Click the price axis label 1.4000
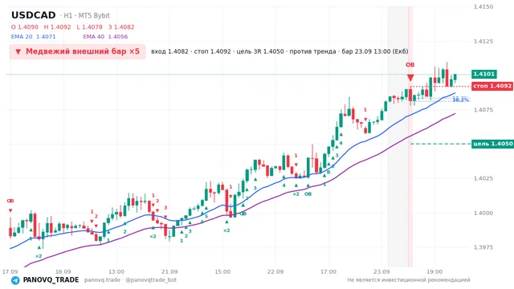Viewport: 514px width, 289px height. (483, 213)
